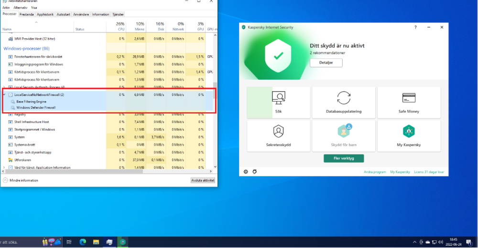Select the Shell Infrastructure Host row

(107, 122)
